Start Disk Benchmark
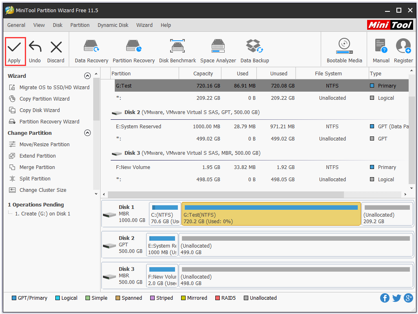Screen dimensions: 418x314 coord(177,51)
